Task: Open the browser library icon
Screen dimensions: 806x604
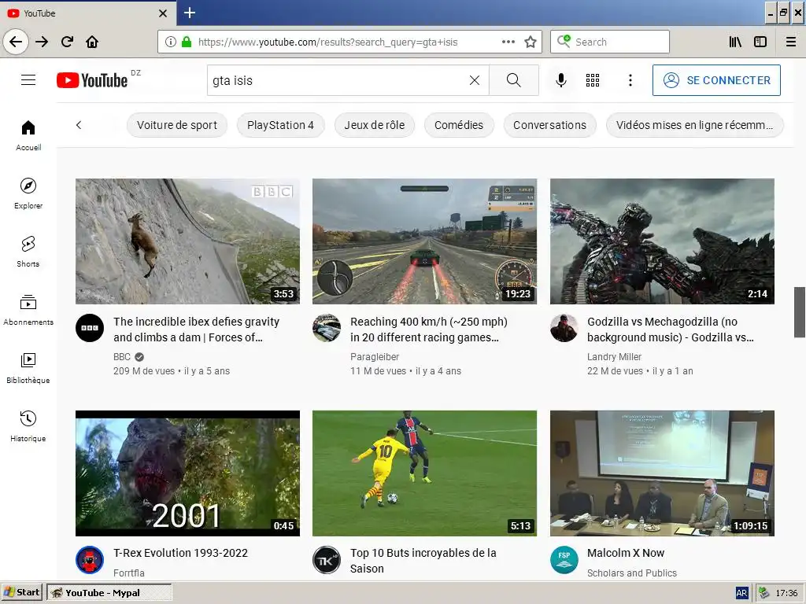Action: click(x=735, y=42)
